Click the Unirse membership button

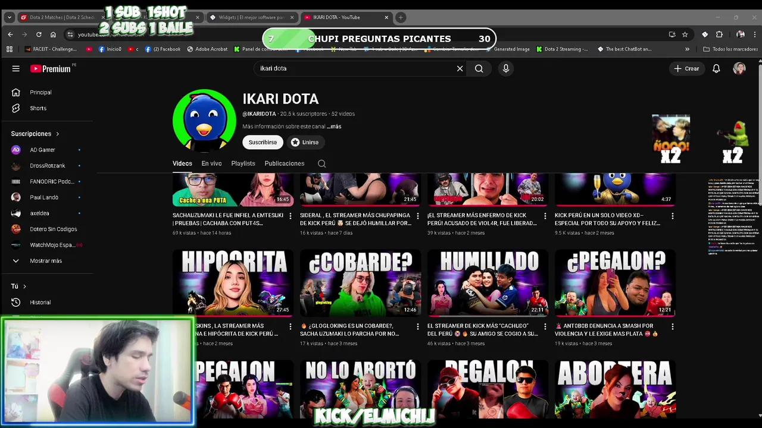tap(305, 143)
